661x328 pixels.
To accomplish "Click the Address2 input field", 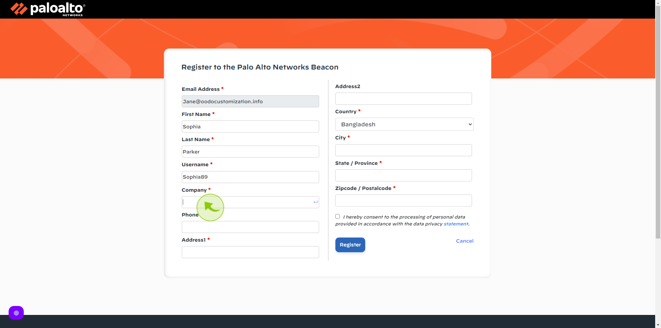I will pyautogui.click(x=403, y=98).
